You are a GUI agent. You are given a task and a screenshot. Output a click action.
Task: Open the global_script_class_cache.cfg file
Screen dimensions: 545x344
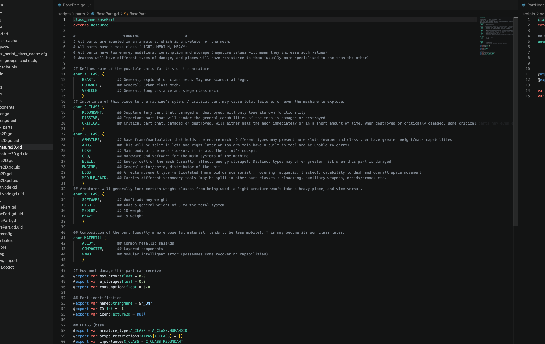pyautogui.click(x=26, y=54)
